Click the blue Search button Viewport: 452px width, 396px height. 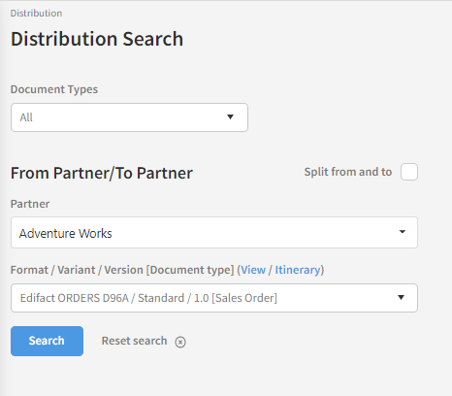coord(47,341)
